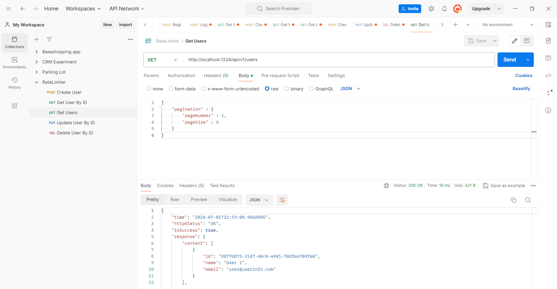
Task: Click the Beautify link
Action: (x=521, y=89)
